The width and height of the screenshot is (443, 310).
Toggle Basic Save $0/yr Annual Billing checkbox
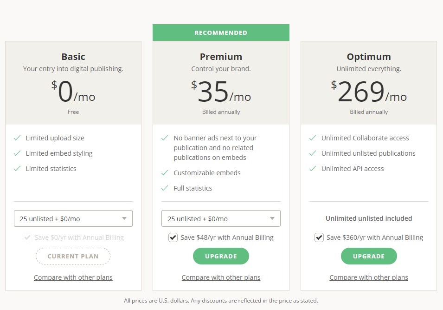click(27, 237)
